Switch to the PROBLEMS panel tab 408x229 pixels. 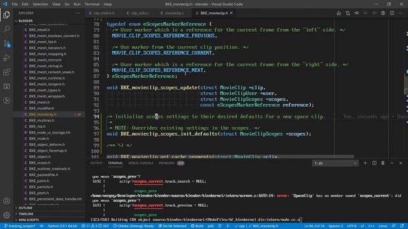click(171, 163)
